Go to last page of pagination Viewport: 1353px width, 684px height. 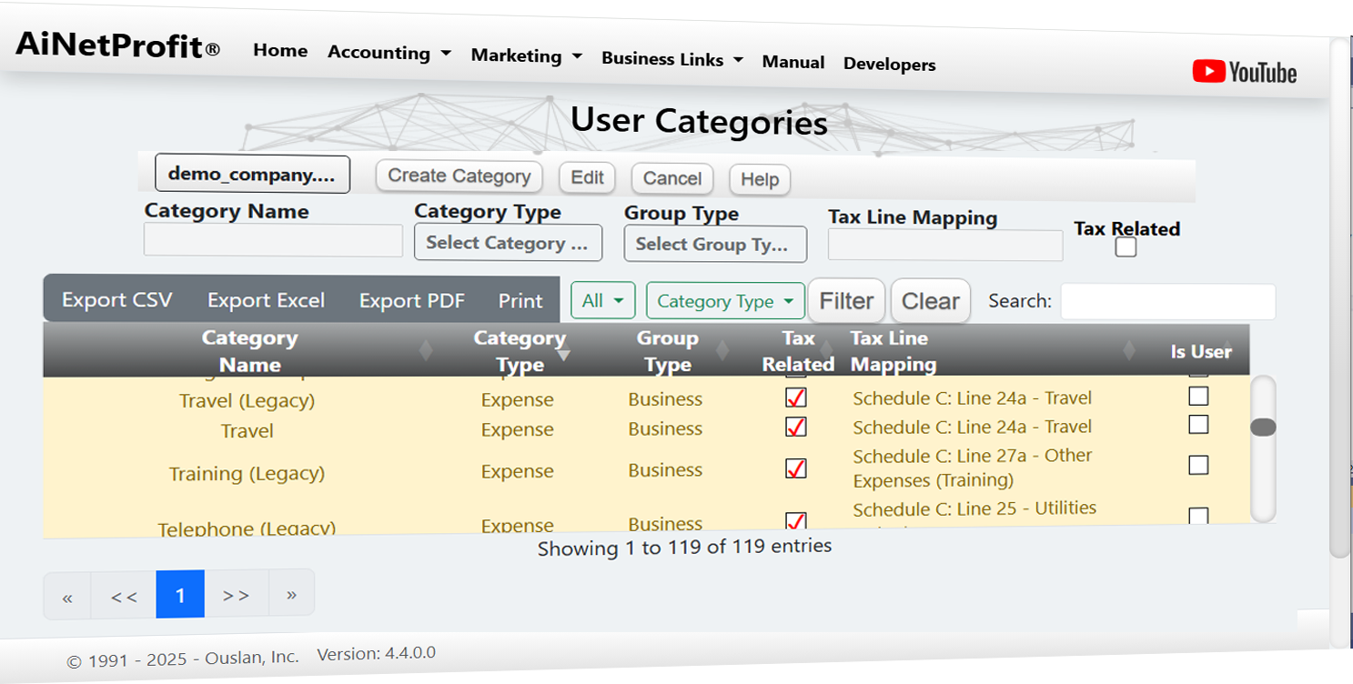click(x=291, y=594)
